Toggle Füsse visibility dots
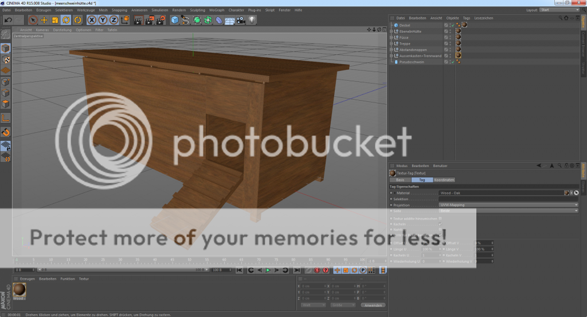Screen dimensions: 587x317 [x=451, y=37]
